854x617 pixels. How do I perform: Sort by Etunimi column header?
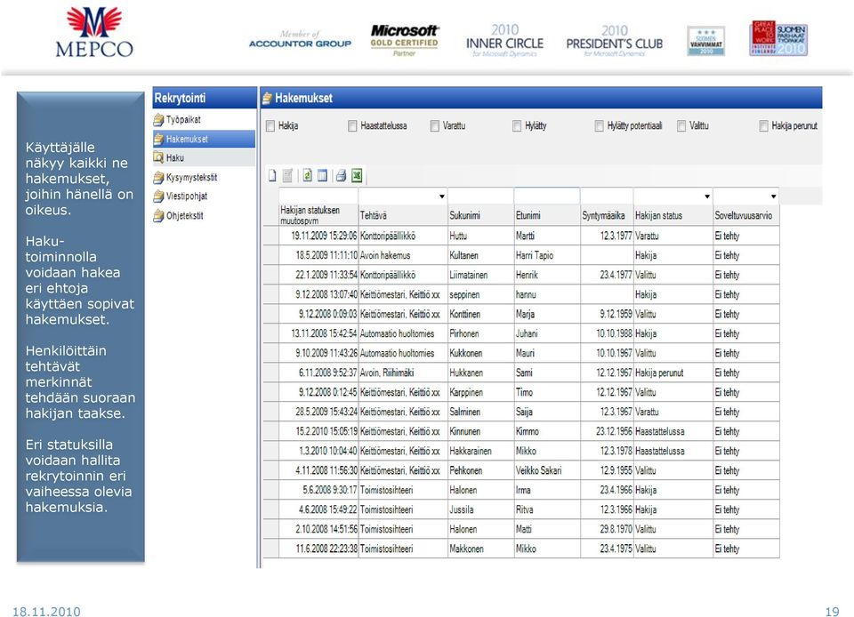[547, 215]
